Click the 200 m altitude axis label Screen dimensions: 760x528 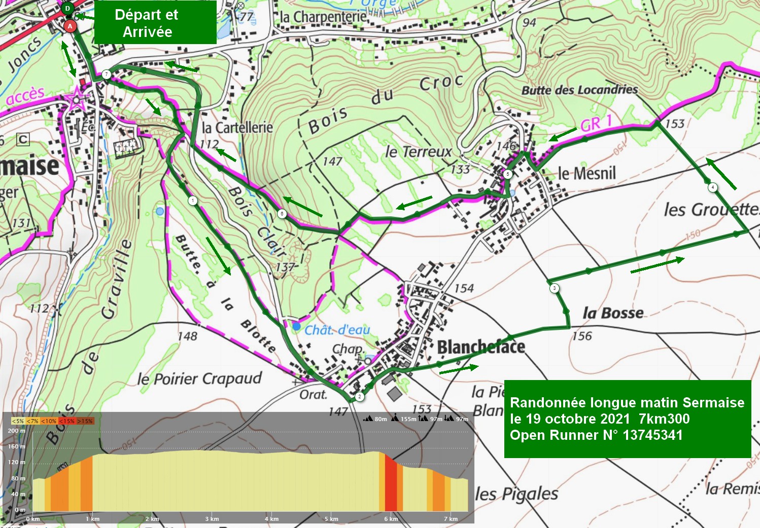coord(16,431)
